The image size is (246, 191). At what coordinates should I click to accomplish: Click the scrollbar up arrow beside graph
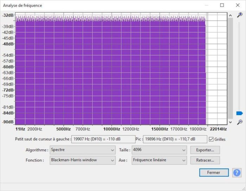click(230, 15)
